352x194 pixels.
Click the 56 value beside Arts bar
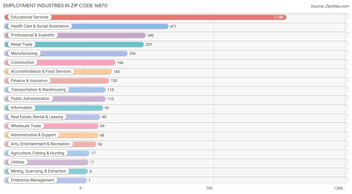[100, 144]
